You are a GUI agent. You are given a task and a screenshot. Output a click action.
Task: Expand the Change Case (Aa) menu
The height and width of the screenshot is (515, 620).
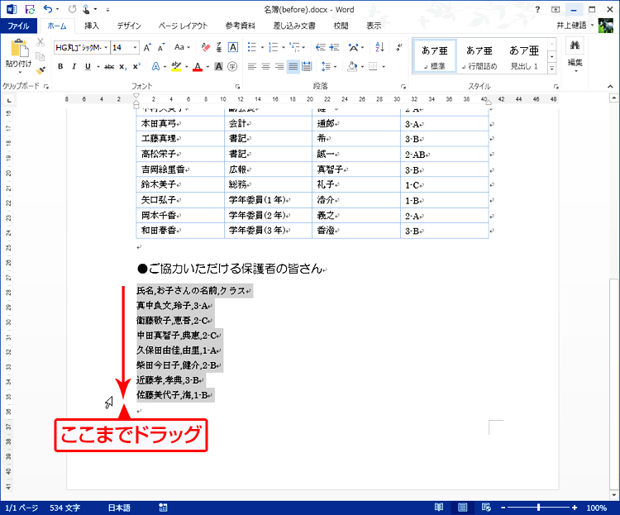coord(183,47)
